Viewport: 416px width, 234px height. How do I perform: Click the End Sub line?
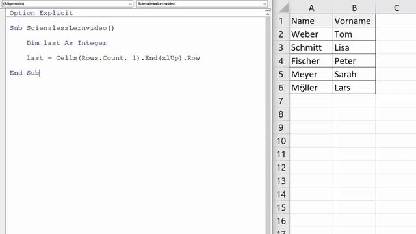click(25, 73)
